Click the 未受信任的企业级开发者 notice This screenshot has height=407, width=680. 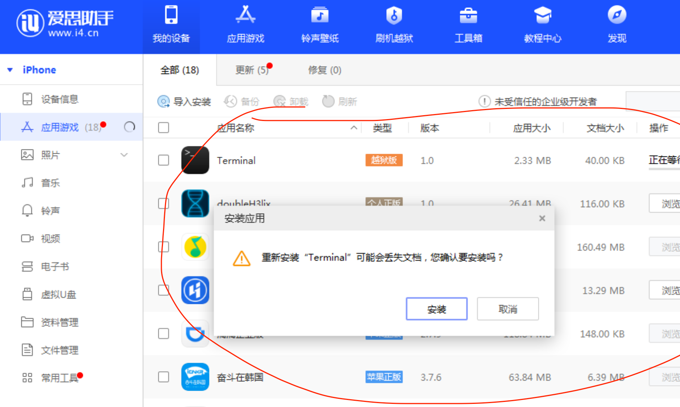coord(538,102)
